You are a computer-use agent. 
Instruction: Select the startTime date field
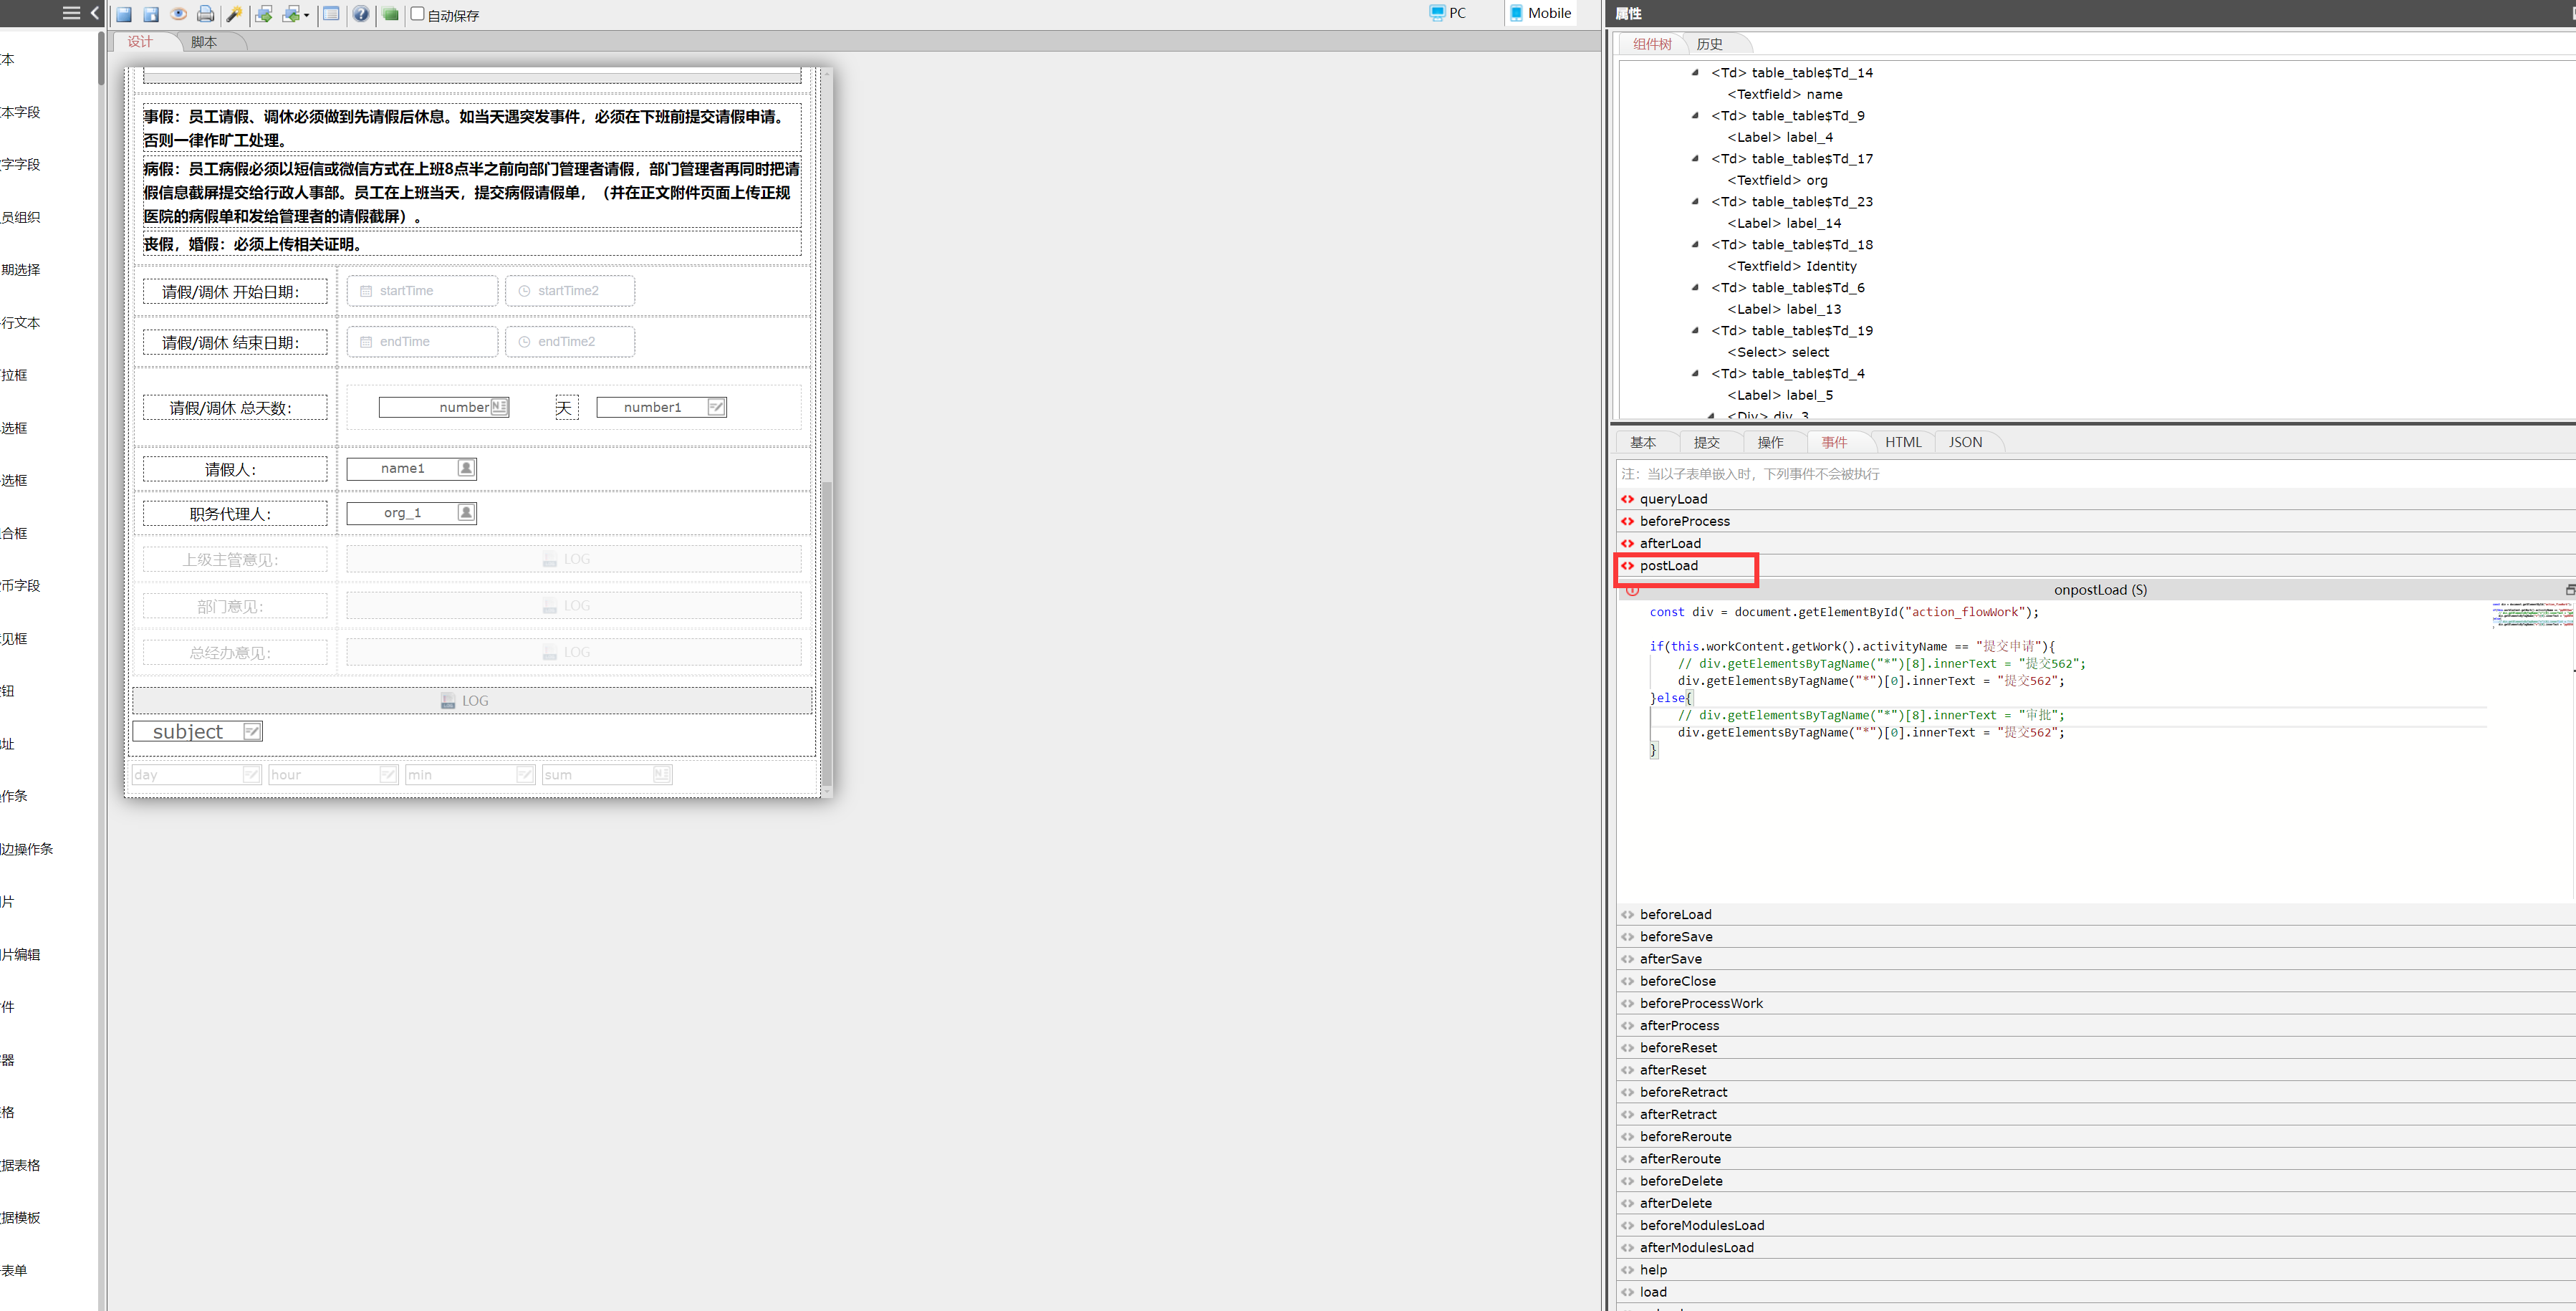coord(421,291)
